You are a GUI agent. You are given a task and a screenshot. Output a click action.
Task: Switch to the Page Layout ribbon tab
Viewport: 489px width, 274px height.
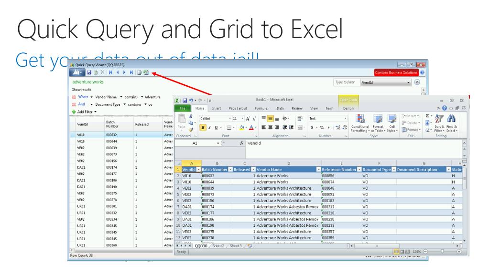coord(238,108)
